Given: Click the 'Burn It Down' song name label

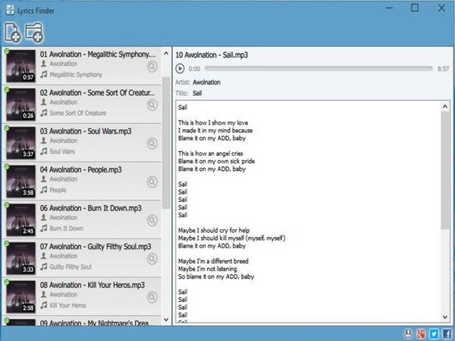Looking at the screenshot, I should (x=67, y=229).
